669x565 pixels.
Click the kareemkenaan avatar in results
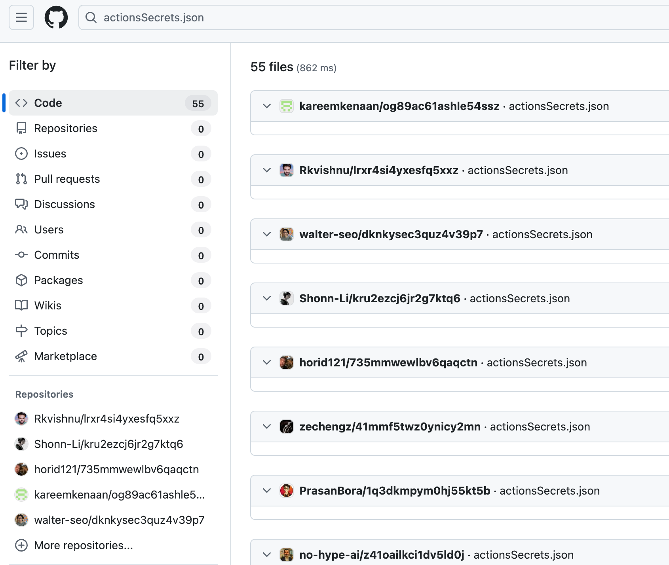pyautogui.click(x=286, y=106)
